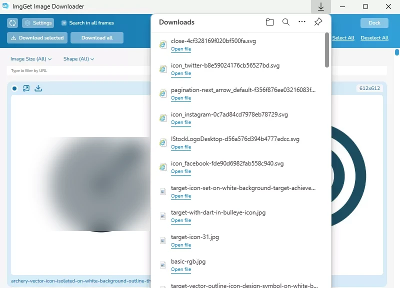This screenshot has width=400, height=288.
Task: Open file for target-icon-set-on-white-background
Action: coord(181,196)
